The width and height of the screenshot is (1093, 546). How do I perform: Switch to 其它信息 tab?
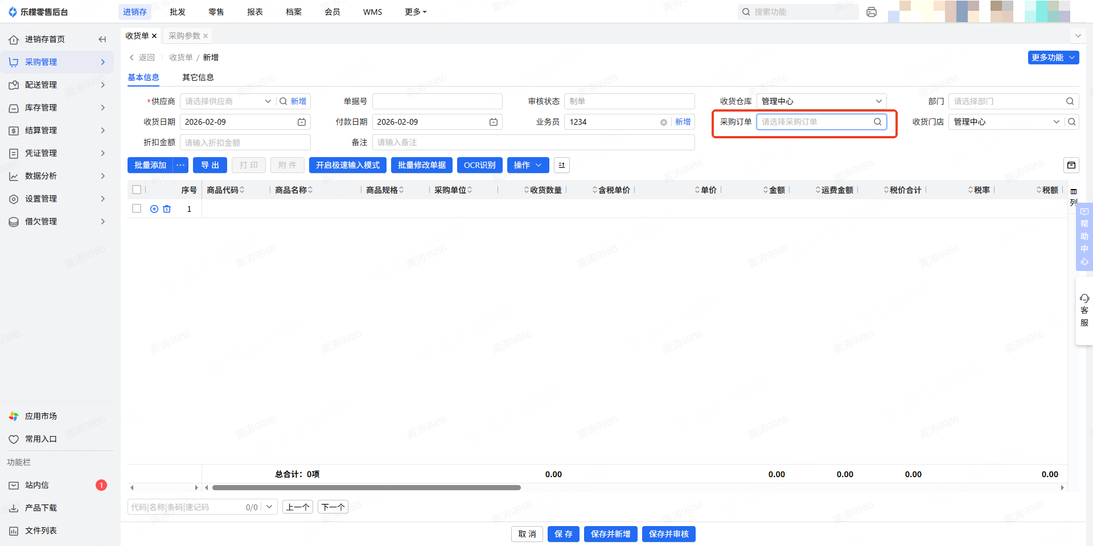[x=198, y=77]
